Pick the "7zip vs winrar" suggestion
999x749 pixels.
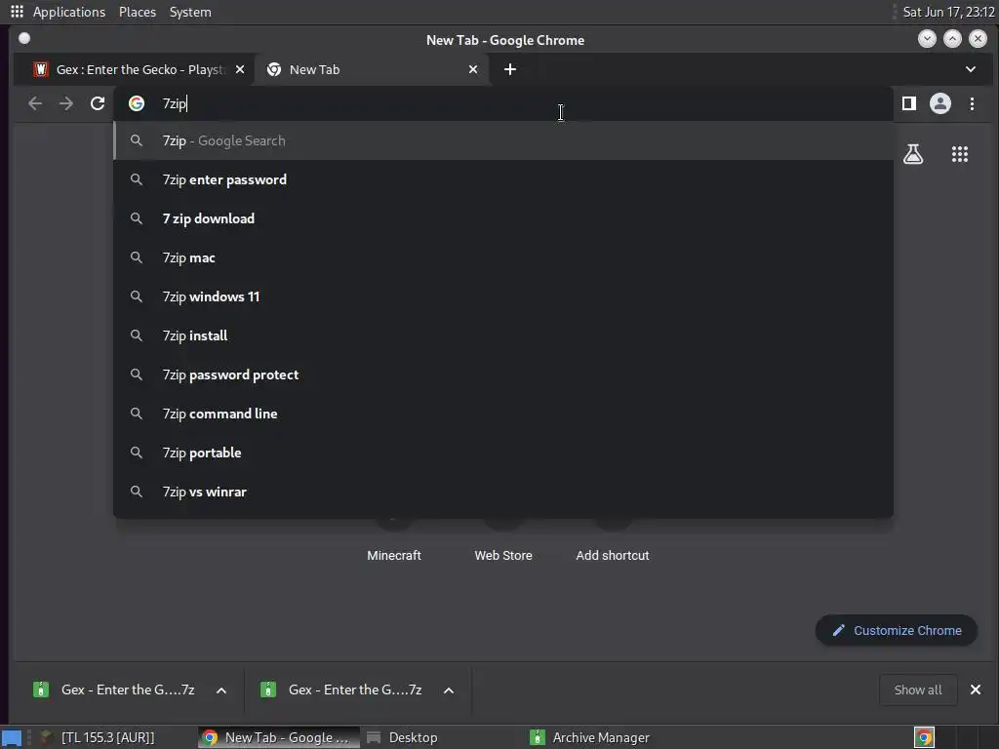point(503,492)
